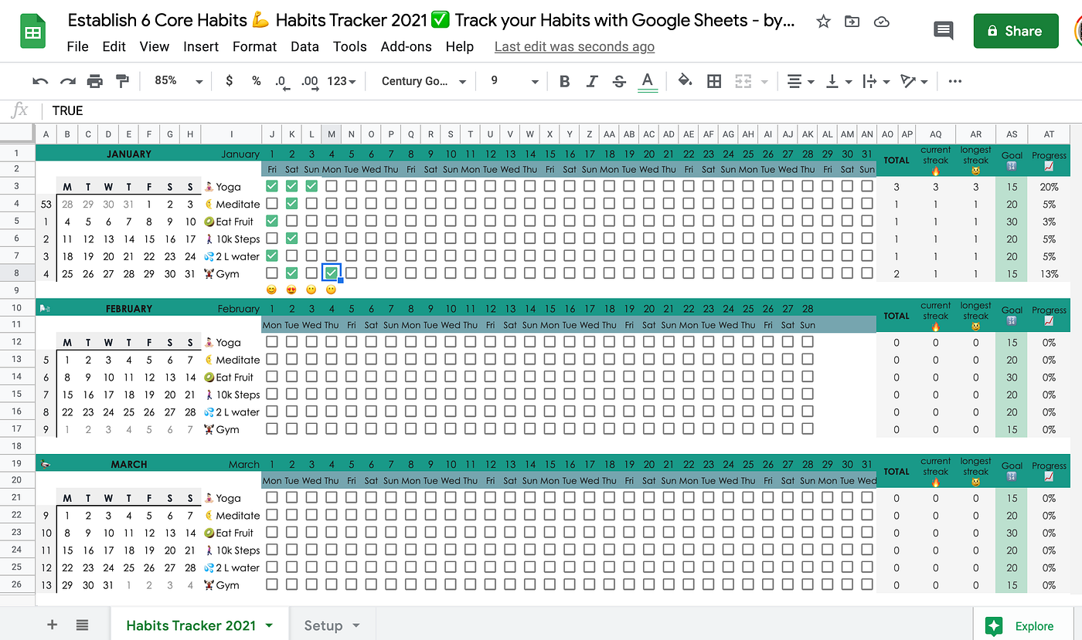This screenshot has height=640, width=1082.
Task: Apply italic formatting
Action: [x=591, y=80]
